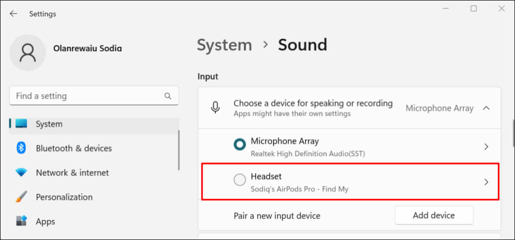Image resolution: width=515 pixels, height=240 pixels.
Task: Click the System monitor icon
Action: point(21,124)
